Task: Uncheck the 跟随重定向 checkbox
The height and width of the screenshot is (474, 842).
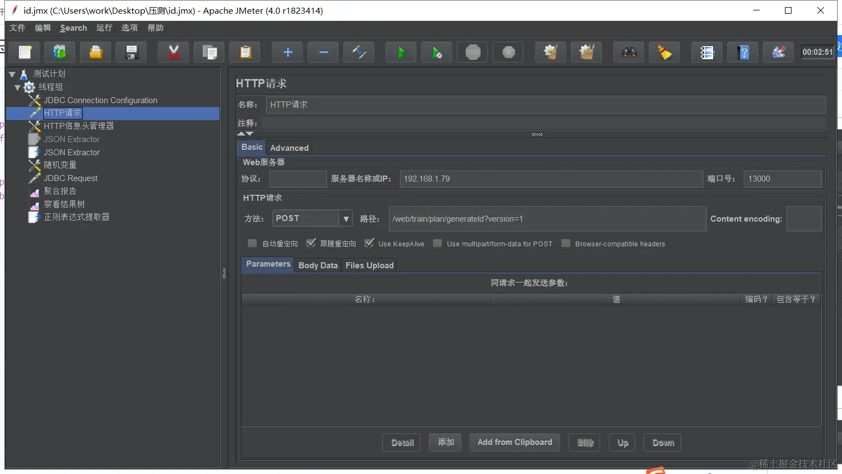Action: [311, 243]
